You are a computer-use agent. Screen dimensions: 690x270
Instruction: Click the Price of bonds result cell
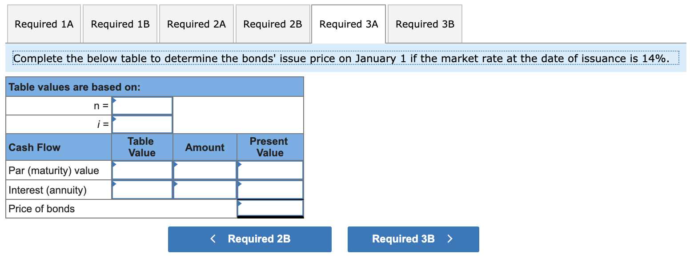tap(270, 208)
